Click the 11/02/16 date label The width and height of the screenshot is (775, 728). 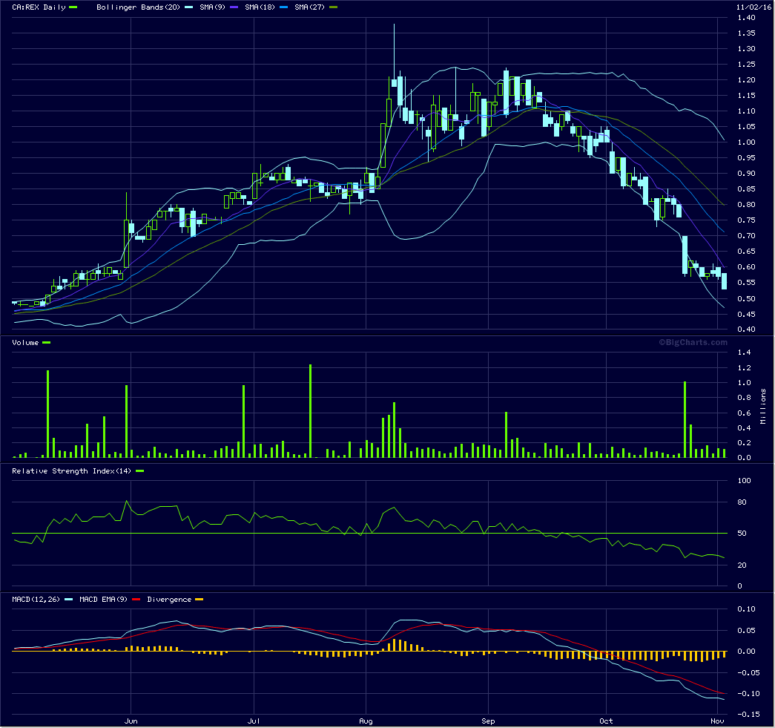pos(753,7)
